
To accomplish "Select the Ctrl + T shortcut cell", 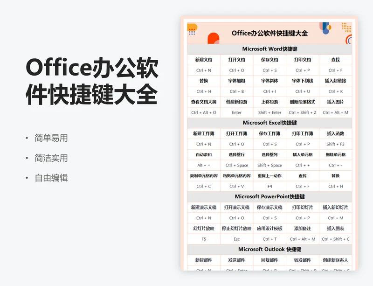I will [x=269, y=239].
